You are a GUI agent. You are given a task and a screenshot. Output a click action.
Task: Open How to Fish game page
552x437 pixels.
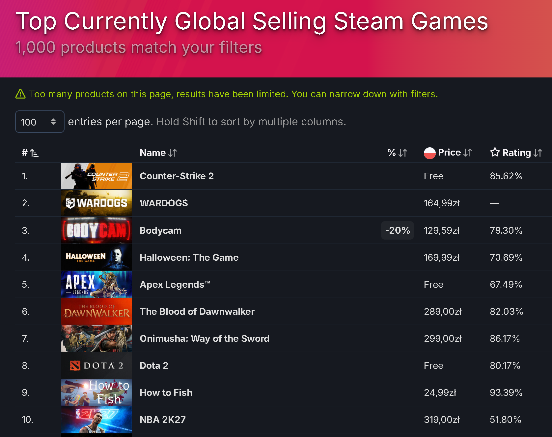pyautogui.click(x=166, y=393)
